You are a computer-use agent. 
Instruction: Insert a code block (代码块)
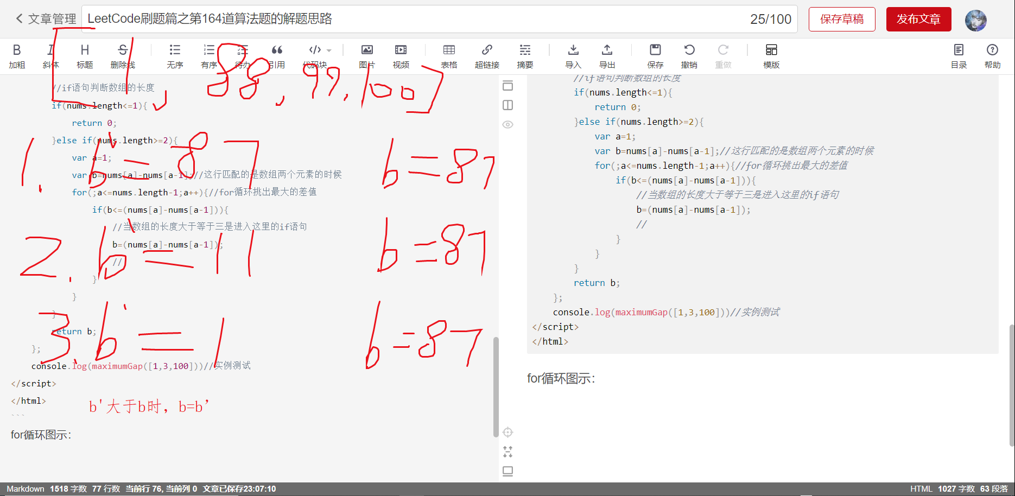coord(315,56)
